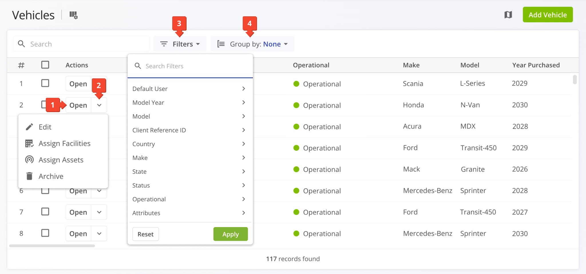This screenshot has height=274, width=586.
Task: Click the 117 records found text
Action: pyautogui.click(x=293, y=259)
